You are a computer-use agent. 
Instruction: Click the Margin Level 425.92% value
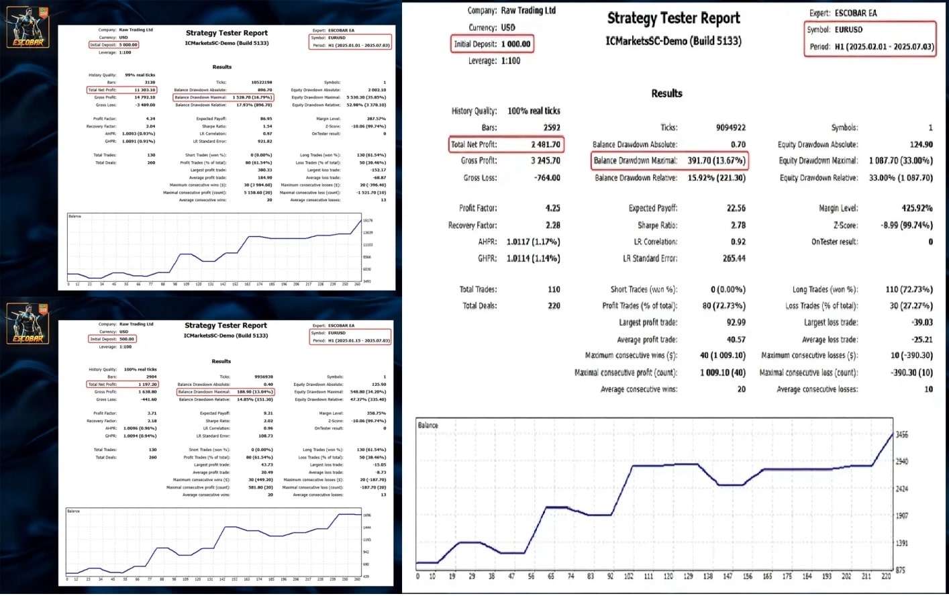(x=917, y=208)
